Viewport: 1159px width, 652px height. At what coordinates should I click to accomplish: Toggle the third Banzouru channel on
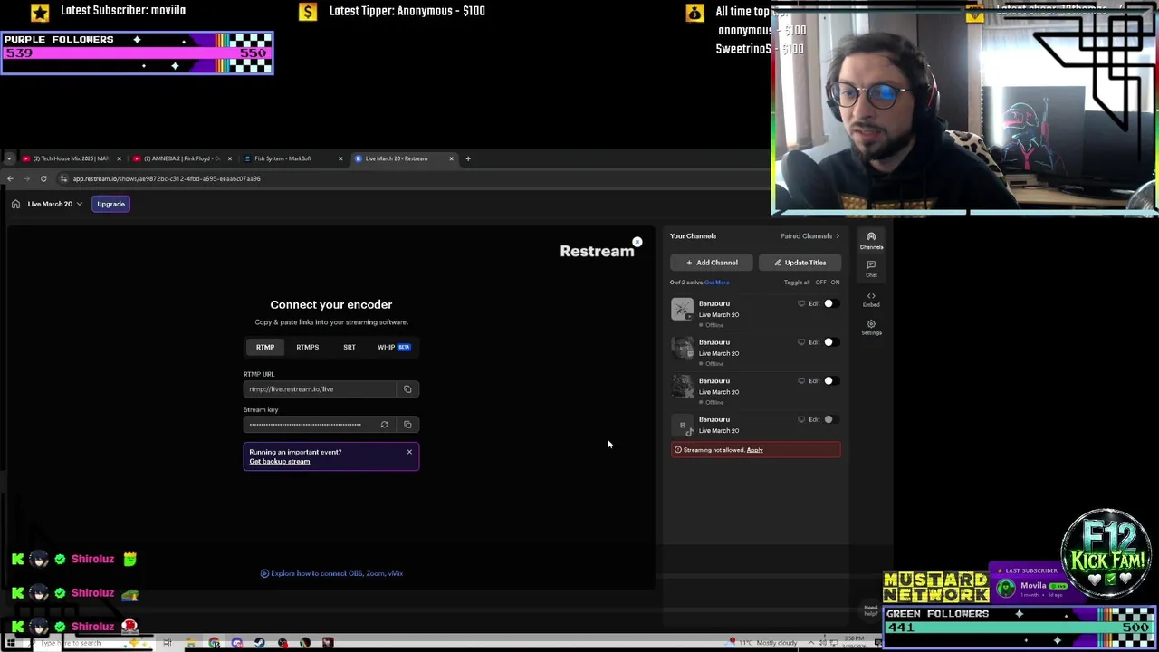(x=830, y=381)
